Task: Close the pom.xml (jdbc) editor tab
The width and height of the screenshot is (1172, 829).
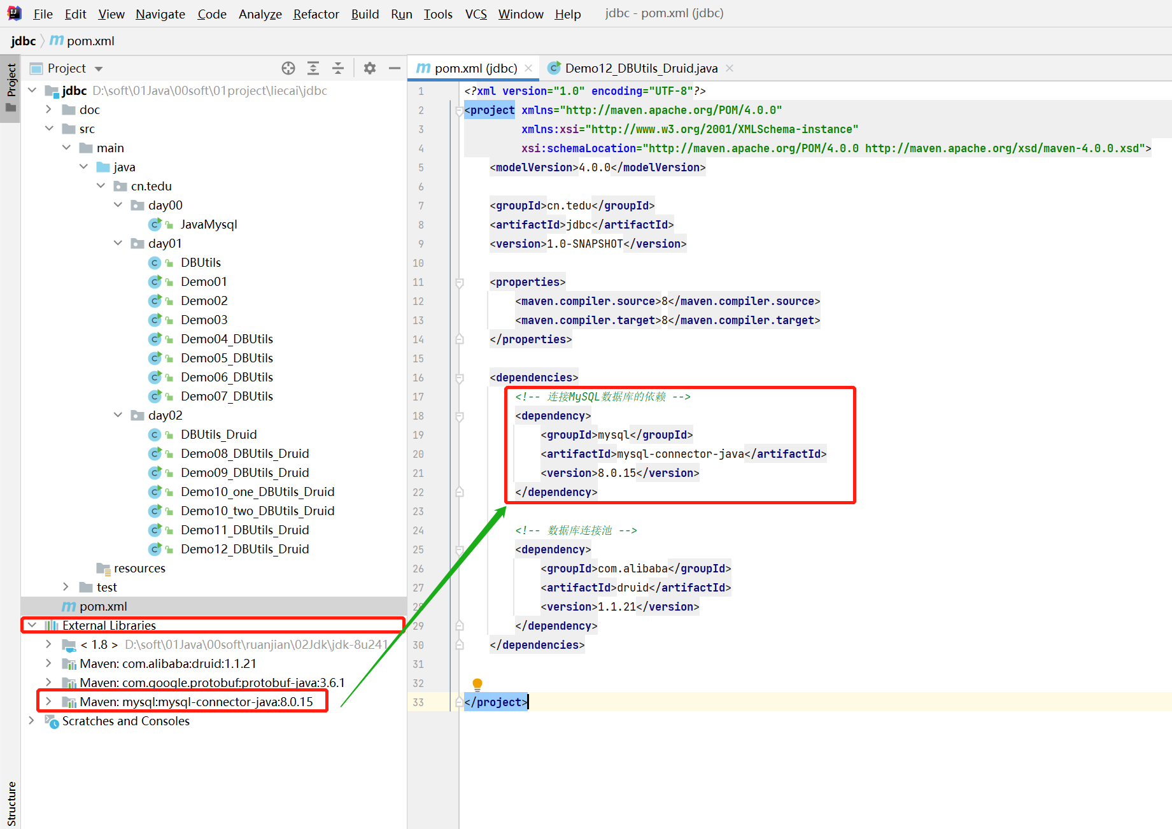Action: [x=528, y=68]
